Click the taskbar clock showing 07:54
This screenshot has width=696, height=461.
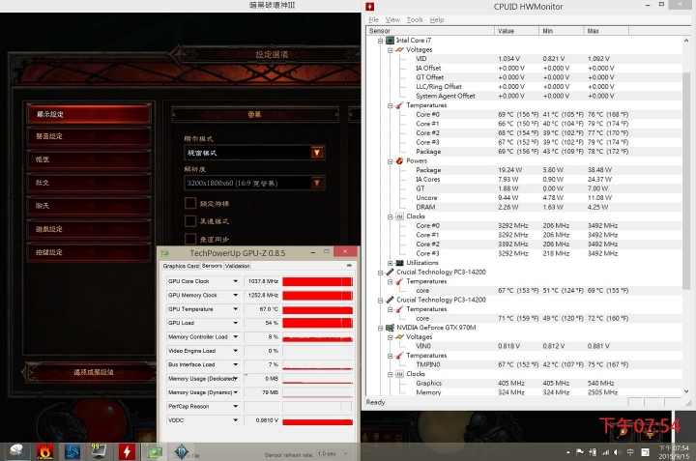tap(674, 452)
